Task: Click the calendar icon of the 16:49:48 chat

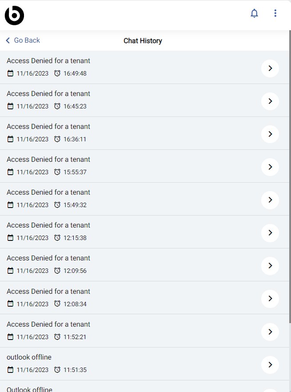Action: click(10, 73)
